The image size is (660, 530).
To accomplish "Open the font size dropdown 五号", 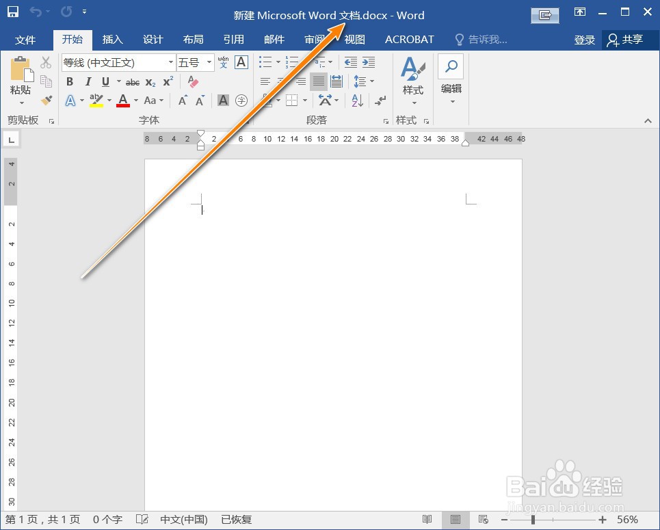I will click(196, 63).
